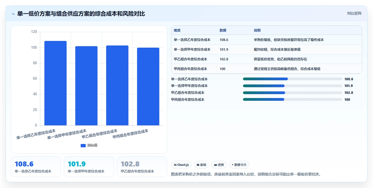
Task: Click the lightning icon beside the title
Action: [x=13, y=14]
